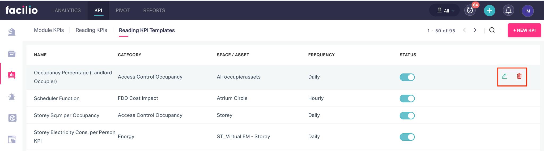
Task: Switch to the Module KPIs tab
Action: [49, 30]
